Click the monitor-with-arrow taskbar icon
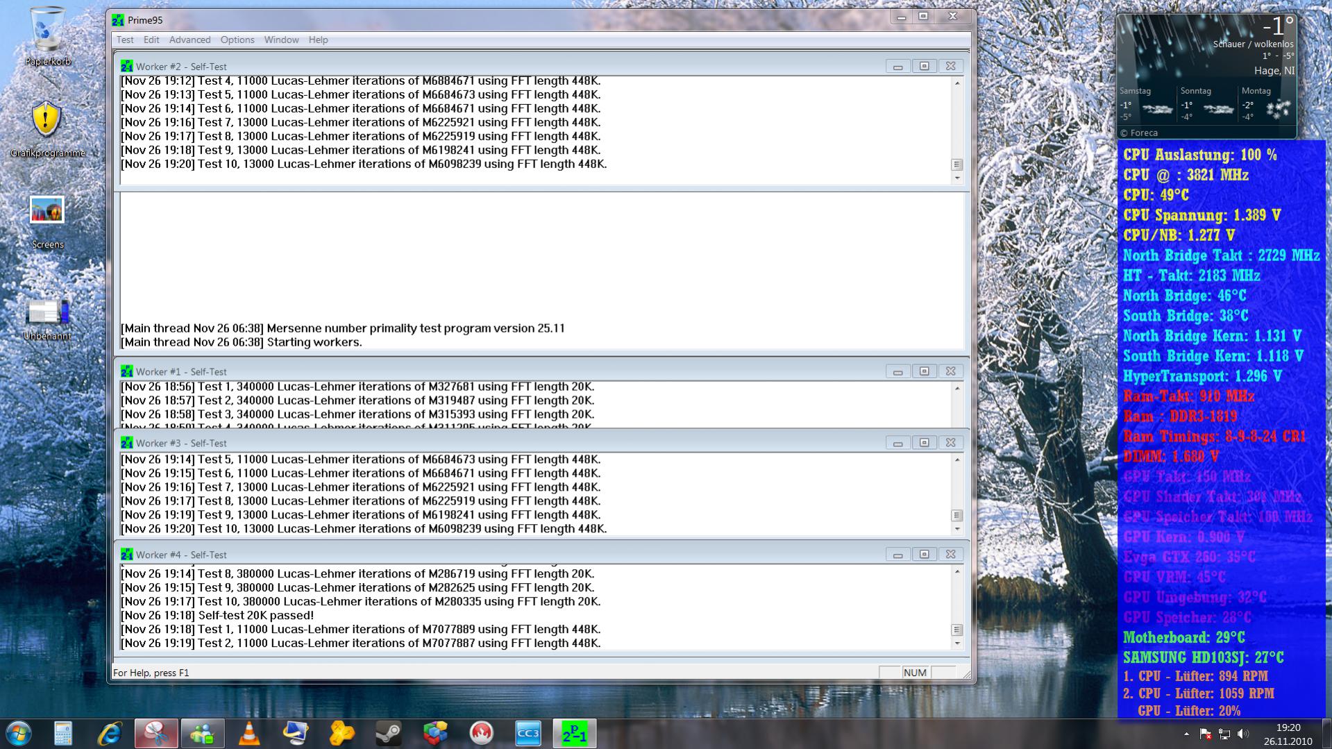This screenshot has height=749, width=1332. pyautogui.click(x=296, y=734)
